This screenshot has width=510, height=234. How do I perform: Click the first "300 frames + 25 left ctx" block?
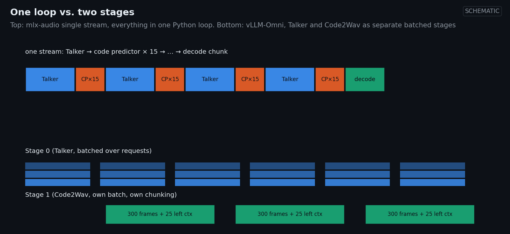160,214
